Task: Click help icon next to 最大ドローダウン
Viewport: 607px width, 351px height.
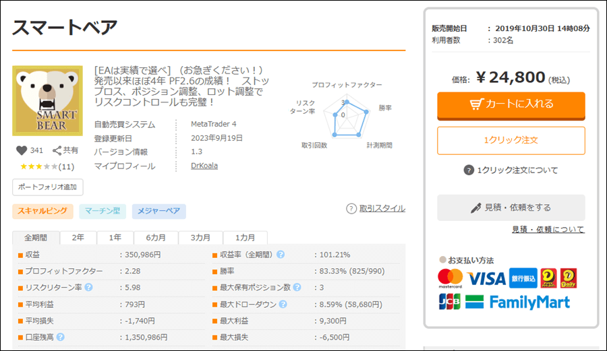Action: pos(281,305)
